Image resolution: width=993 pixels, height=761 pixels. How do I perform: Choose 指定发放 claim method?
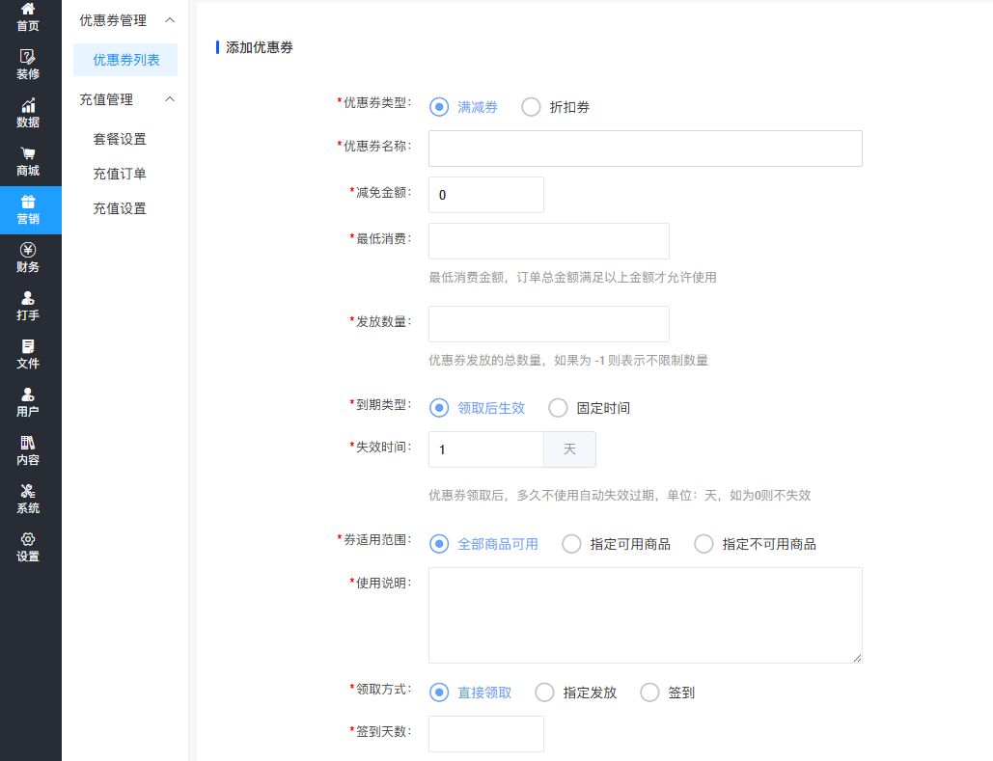click(544, 693)
